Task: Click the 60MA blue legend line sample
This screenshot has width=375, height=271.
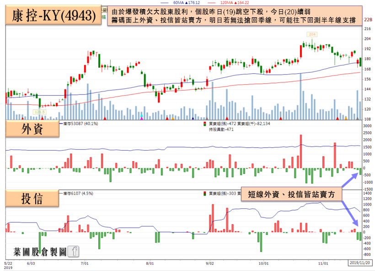Action: [165, 3]
